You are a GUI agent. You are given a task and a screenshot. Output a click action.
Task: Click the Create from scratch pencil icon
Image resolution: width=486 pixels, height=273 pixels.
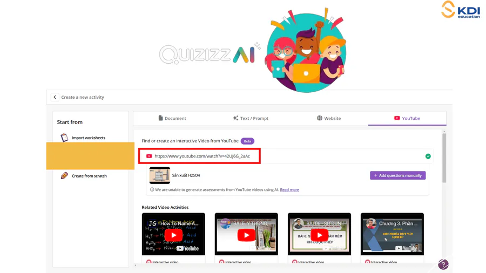(x=64, y=176)
